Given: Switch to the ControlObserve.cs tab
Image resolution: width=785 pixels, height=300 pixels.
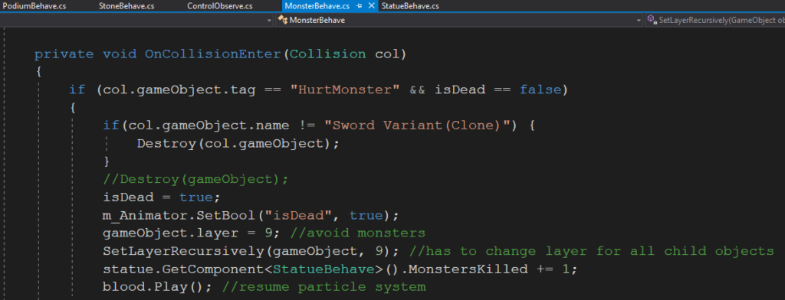Looking at the screenshot, I should coord(220,6).
